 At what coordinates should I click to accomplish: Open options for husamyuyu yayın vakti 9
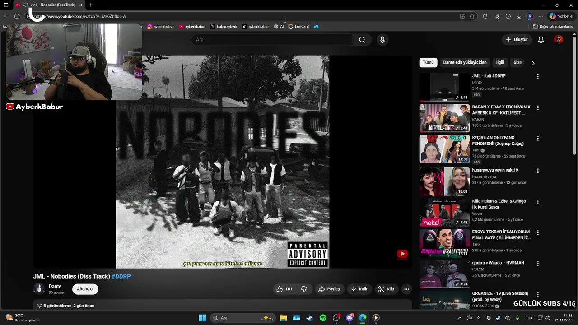[x=538, y=171]
